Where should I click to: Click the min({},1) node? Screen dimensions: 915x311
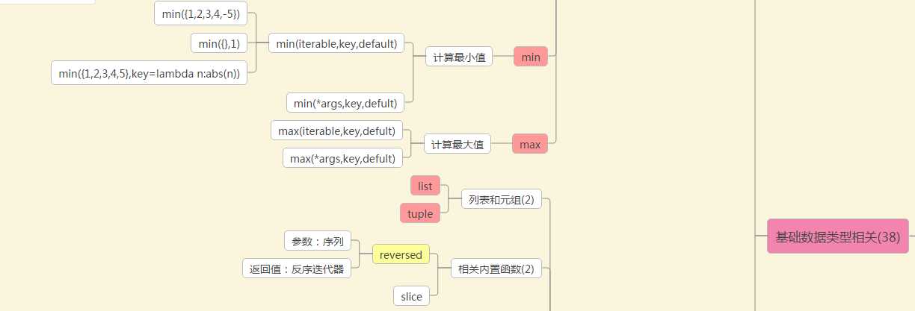tap(219, 43)
